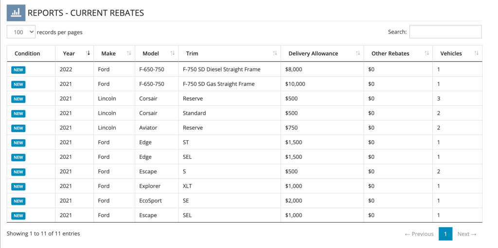Go to page 1 in pagination

[x=445, y=234]
